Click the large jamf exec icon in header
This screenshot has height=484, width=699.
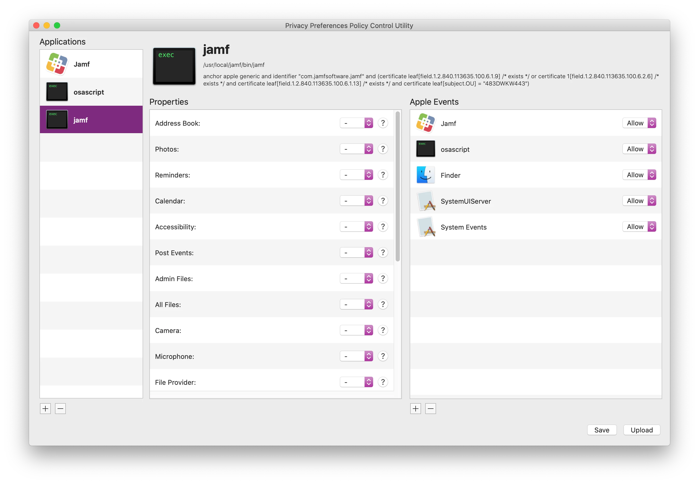point(174,66)
